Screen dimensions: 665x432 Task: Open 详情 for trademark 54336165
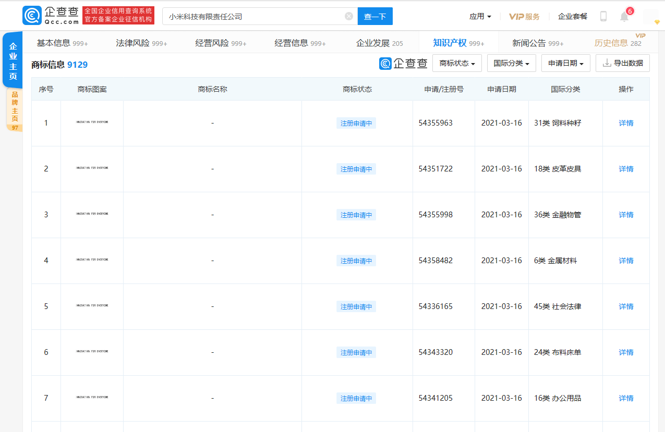click(x=626, y=306)
